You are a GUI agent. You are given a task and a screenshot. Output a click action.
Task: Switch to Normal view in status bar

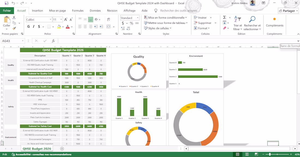click(x=238, y=154)
